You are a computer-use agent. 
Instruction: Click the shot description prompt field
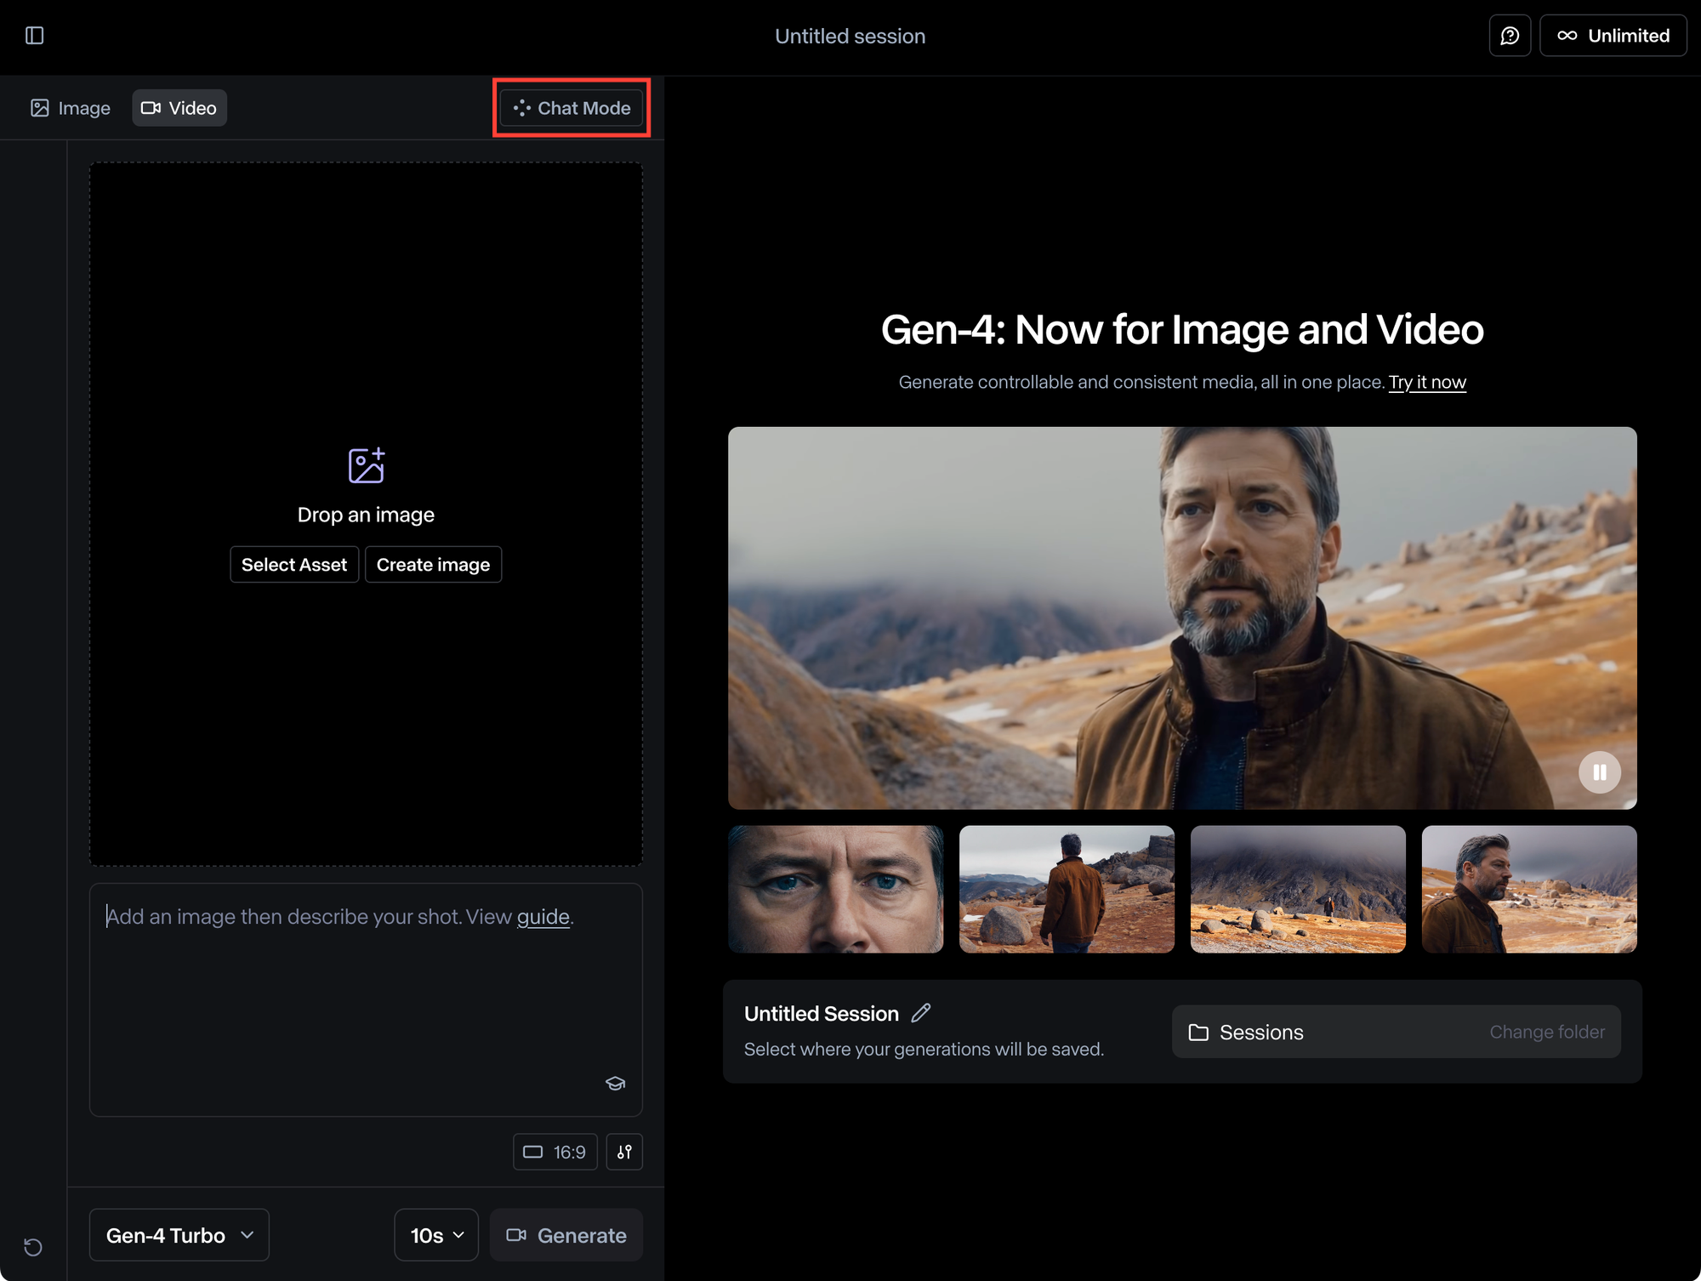pyautogui.click(x=366, y=999)
